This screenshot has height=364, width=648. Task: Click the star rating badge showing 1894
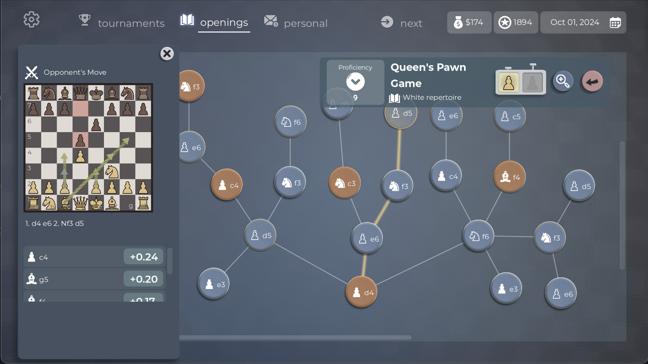pyautogui.click(x=516, y=22)
